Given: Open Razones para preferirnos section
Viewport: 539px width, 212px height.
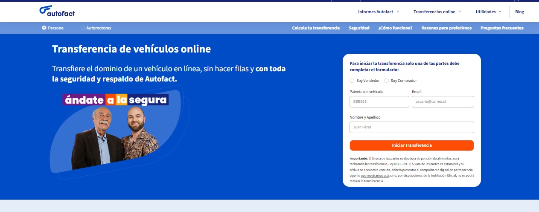Looking at the screenshot, I should click(446, 28).
